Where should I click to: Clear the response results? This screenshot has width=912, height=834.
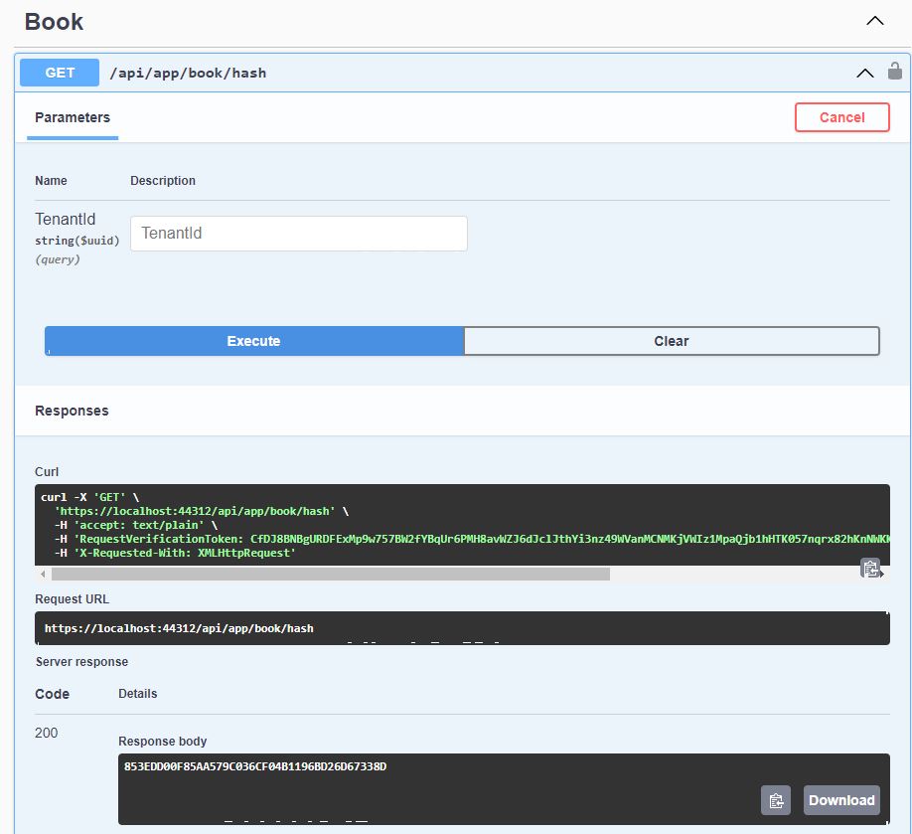[672, 341]
